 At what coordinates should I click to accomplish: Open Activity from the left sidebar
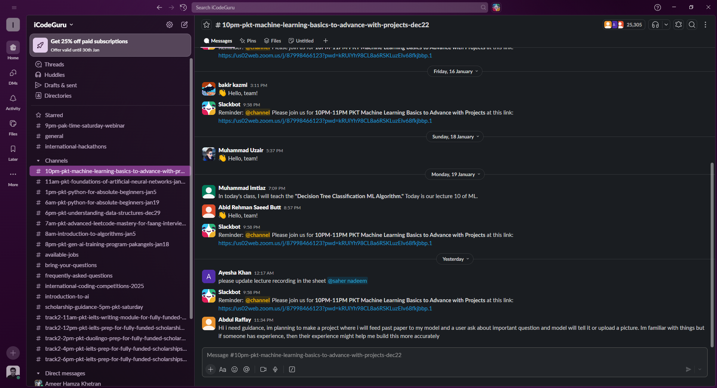pyautogui.click(x=13, y=101)
